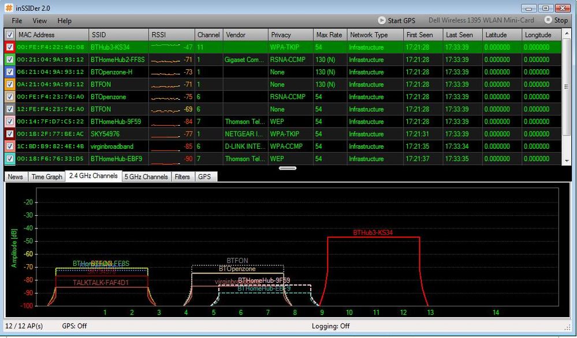Uncheck the BTHomeHub-9F59 network checkbox
Screen dimensions: 577x338
tap(10, 122)
